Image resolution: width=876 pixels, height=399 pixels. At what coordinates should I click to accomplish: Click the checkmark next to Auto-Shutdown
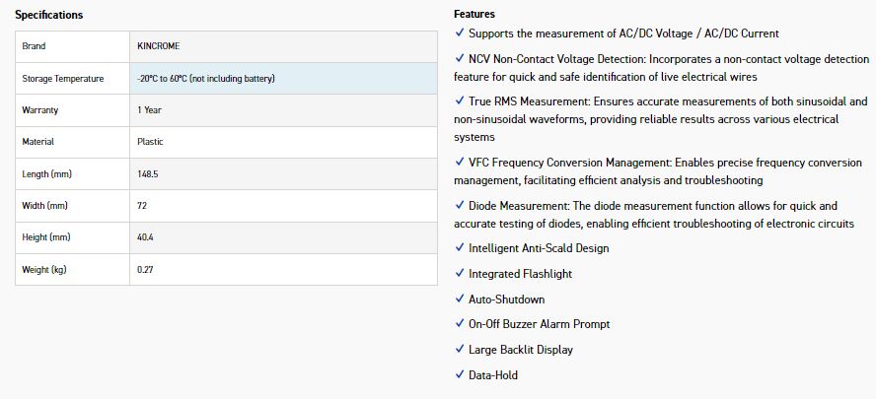click(x=460, y=299)
